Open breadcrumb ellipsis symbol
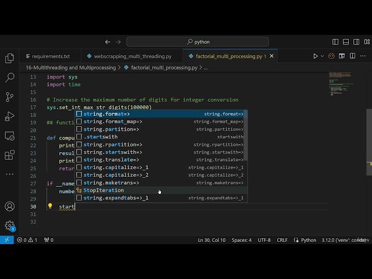This screenshot has width=372, height=279. tap(206, 68)
